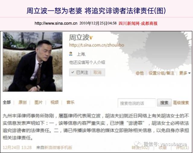Switch to the 原创 tab
Viewport: 193px width, 153px height.
tap(23, 102)
